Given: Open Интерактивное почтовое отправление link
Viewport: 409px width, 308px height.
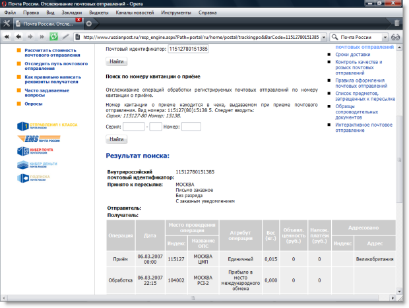Looking at the screenshot, I should coord(364,127).
